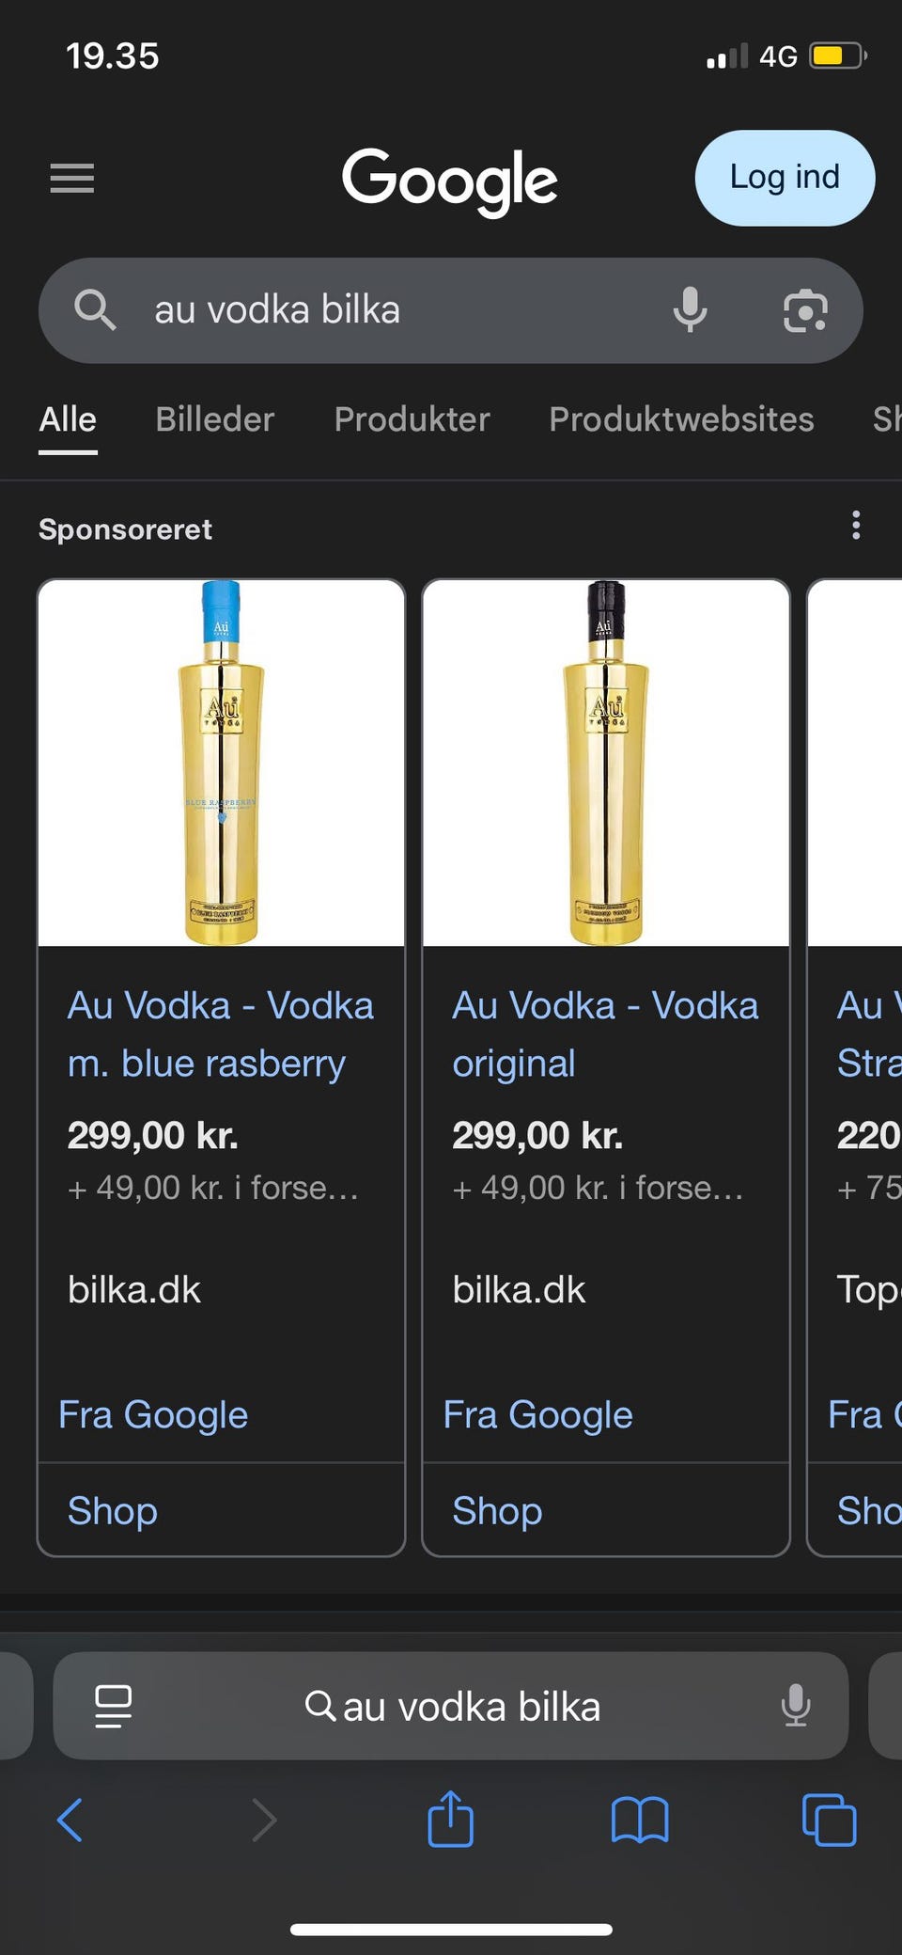The image size is (902, 1955).
Task: Tap the original vodka bottle image
Action: [x=606, y=763]
